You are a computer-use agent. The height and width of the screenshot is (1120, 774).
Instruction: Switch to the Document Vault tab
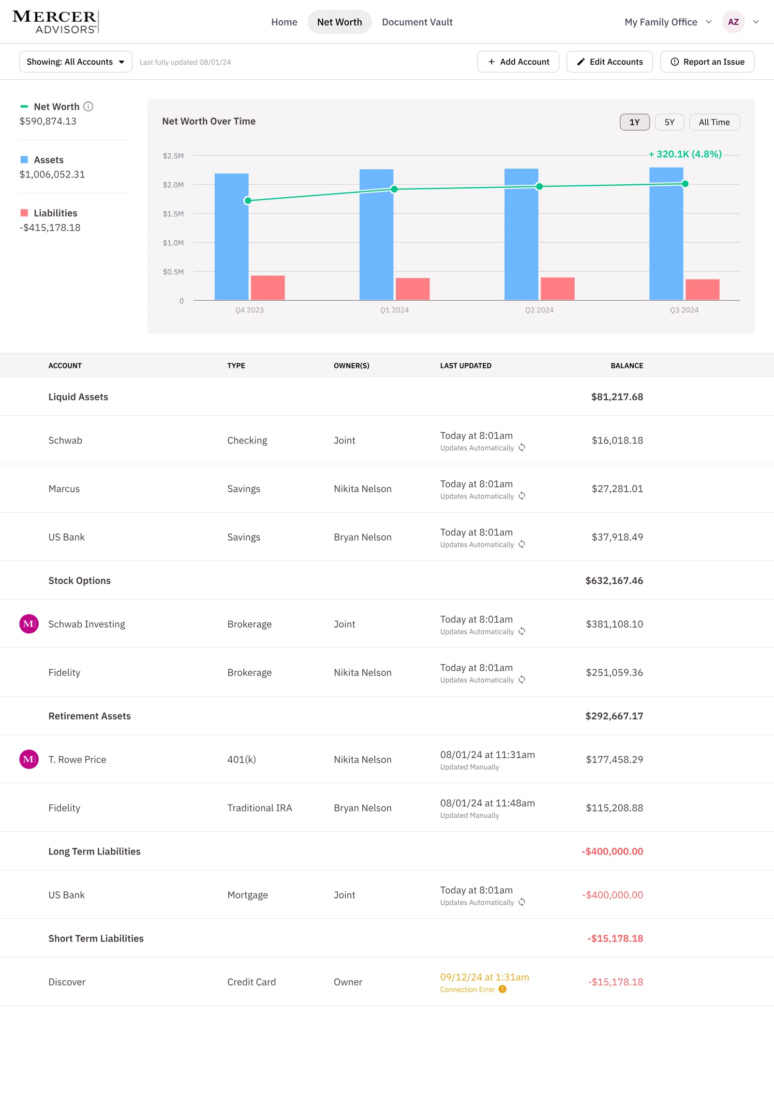click(417, 22)
